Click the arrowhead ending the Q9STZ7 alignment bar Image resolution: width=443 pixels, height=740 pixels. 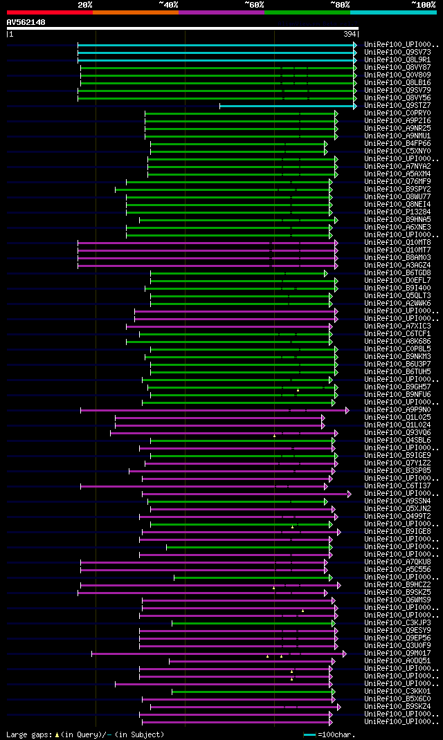(x=355, y=106)
